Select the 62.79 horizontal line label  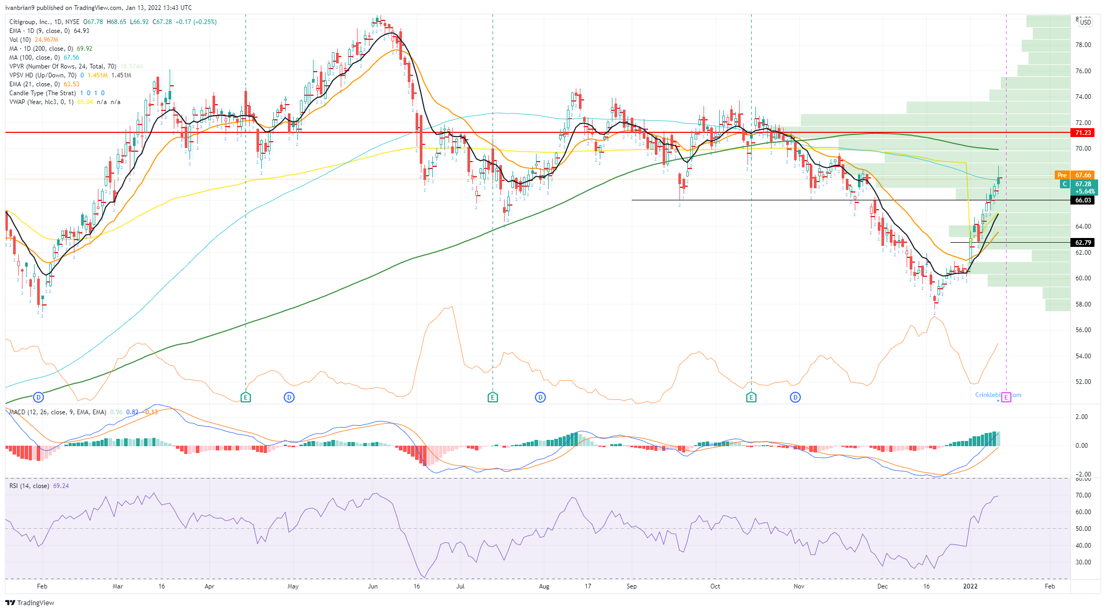pyautogui.click(x=1083, y=243)
